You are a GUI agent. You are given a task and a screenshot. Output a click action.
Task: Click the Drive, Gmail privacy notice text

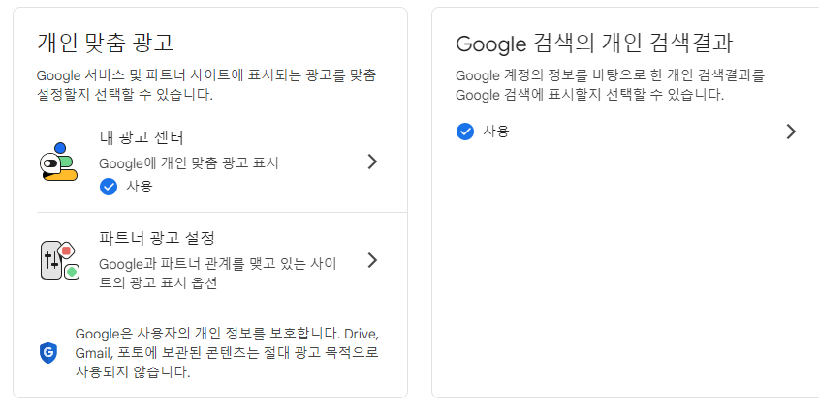(x=226, y=353)
